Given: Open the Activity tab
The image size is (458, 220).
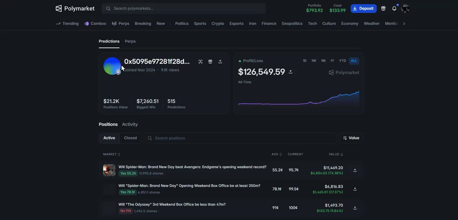Looking at the screenshot, I should [130, 125].
